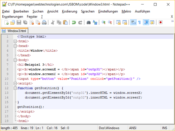Collapse the function fold on line 12
175x131 pixels.
[x=15, y=88]
